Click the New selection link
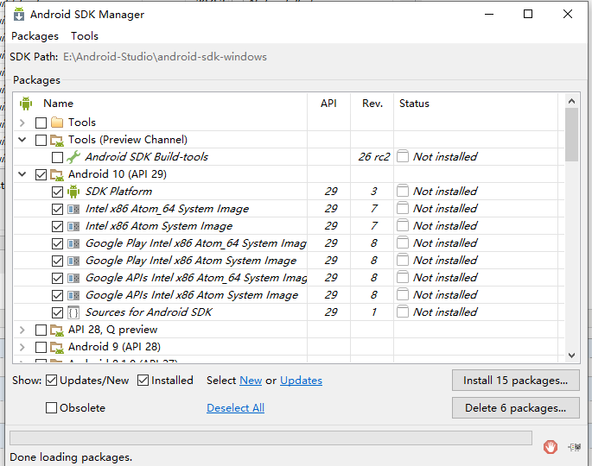This screenshot has width=592, height=466. pos(251,381)
